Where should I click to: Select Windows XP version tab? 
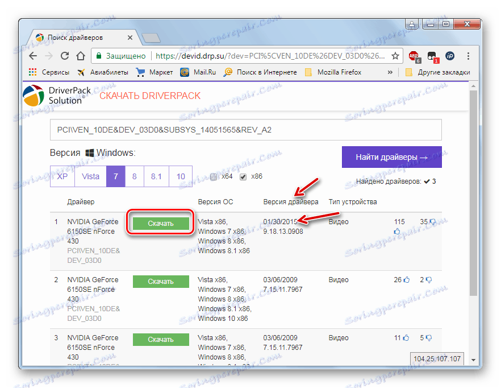click(62, 176)
